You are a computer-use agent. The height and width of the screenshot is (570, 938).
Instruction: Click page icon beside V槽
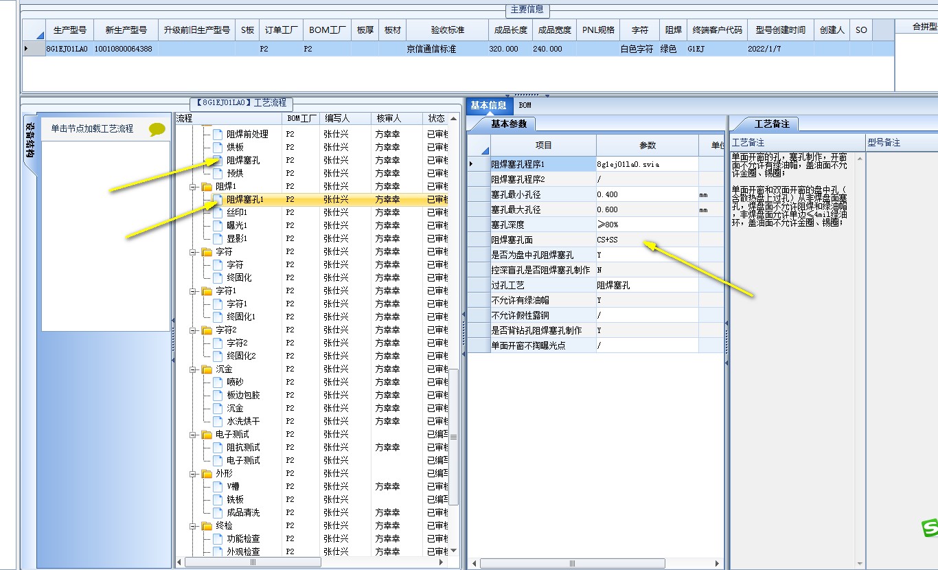218,486
